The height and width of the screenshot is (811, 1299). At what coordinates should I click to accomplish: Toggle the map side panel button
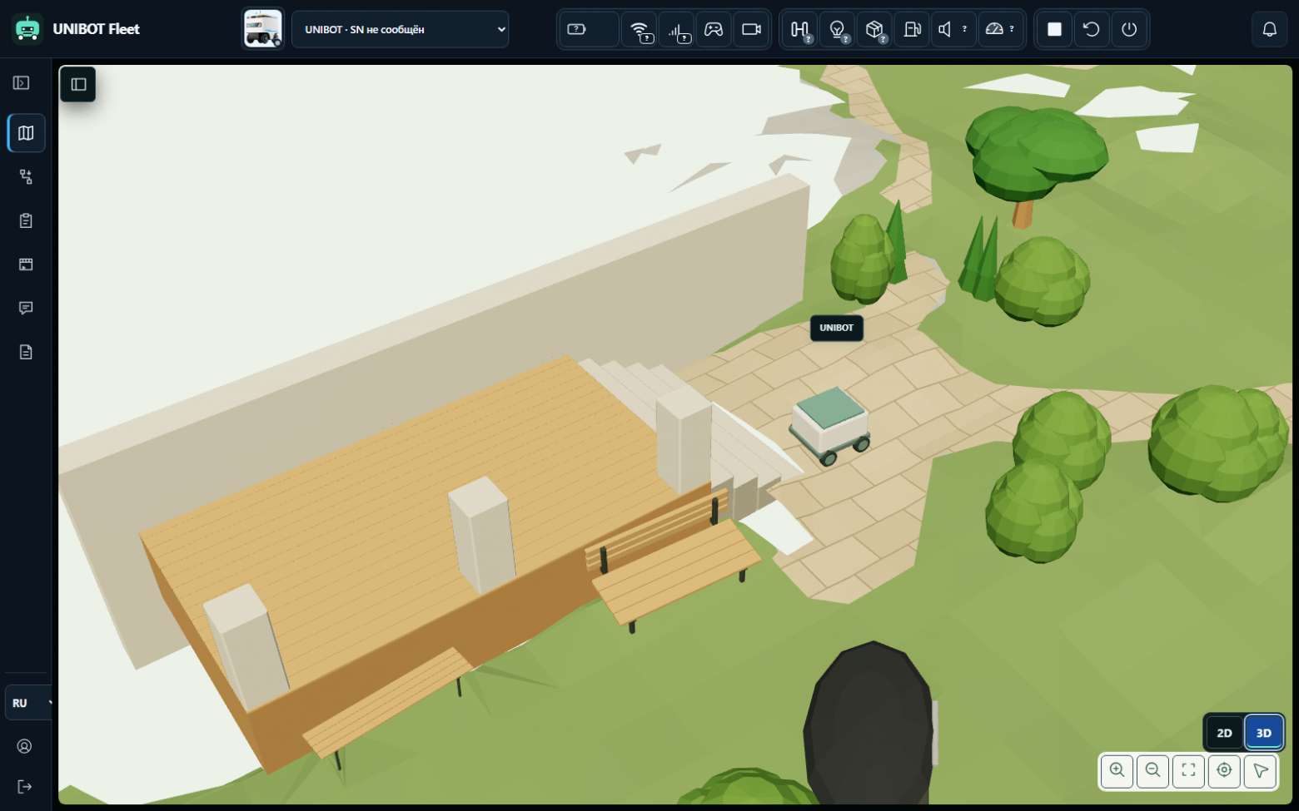pos(78,84)
